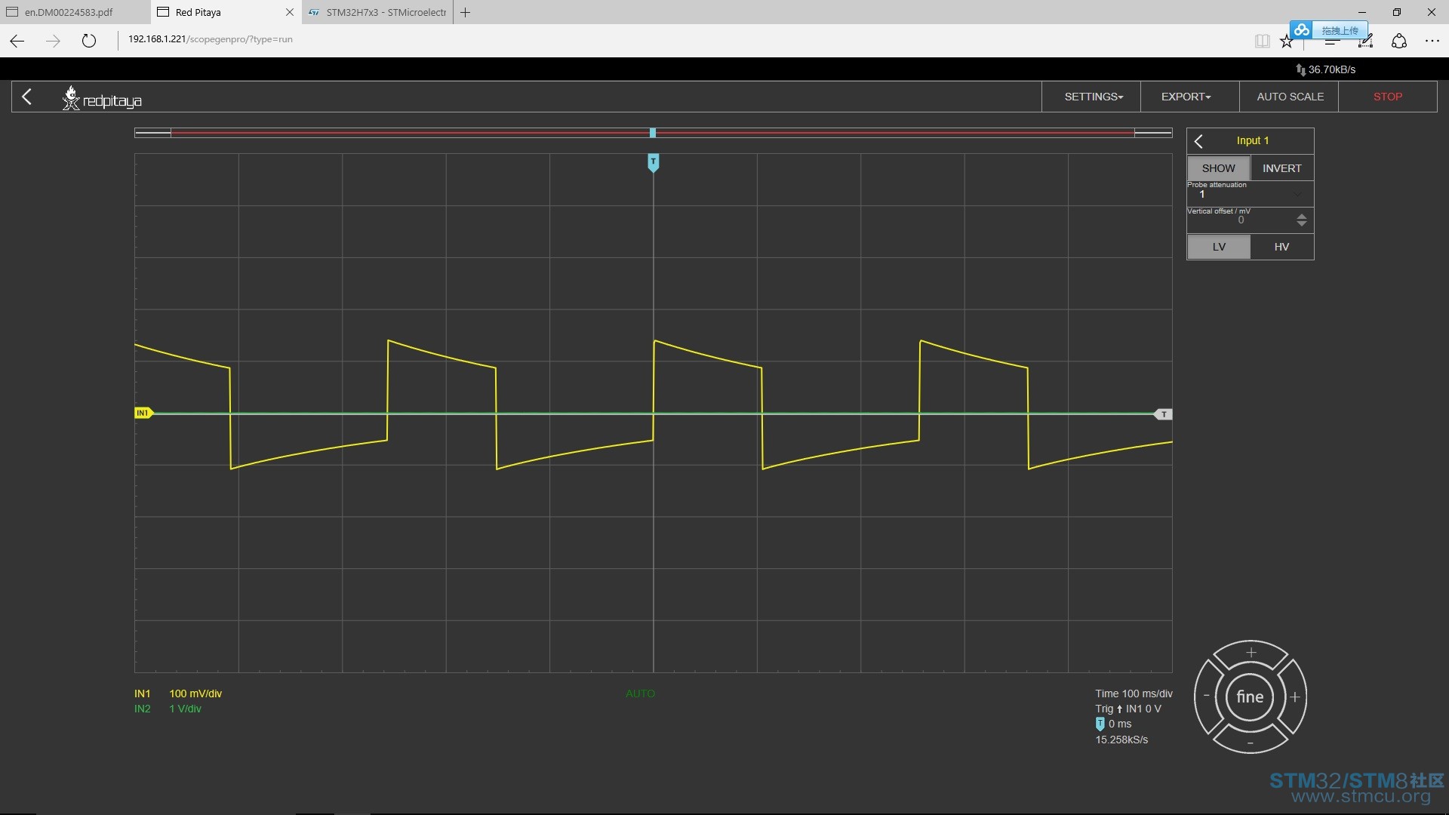
Task: Click the Trig IN1 0 V readout
Action: point(1128,709)
